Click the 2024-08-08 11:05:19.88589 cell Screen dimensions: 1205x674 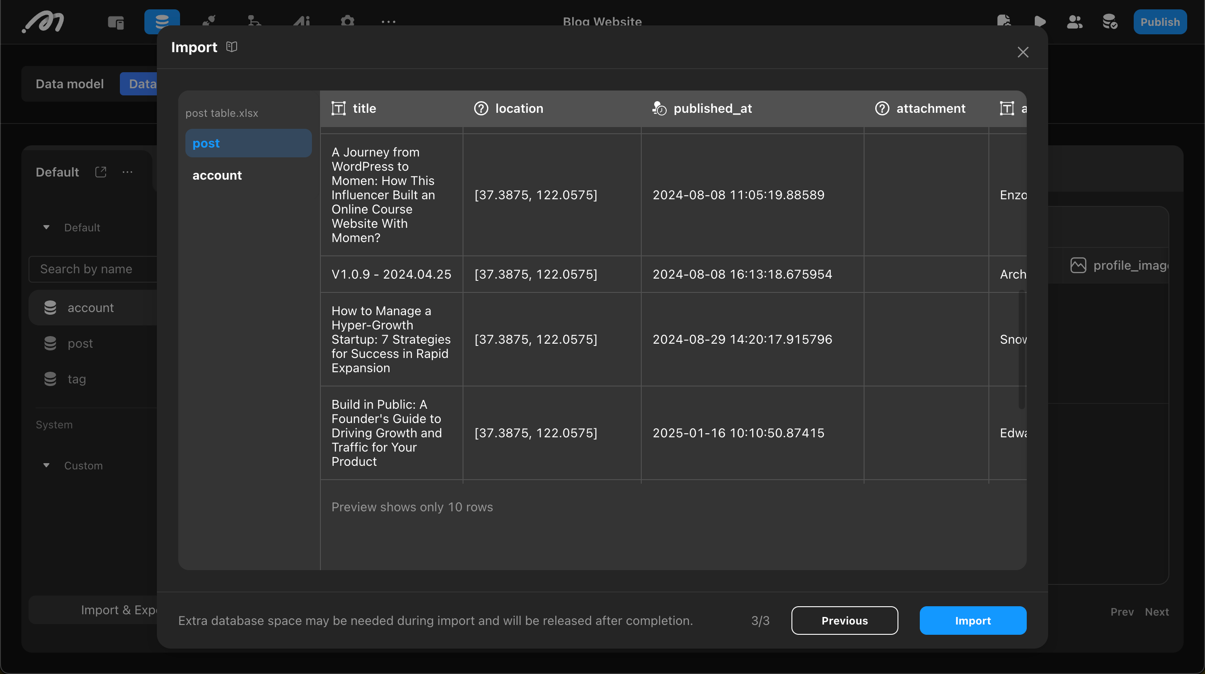pyautogui.click(x=752, y=195)
